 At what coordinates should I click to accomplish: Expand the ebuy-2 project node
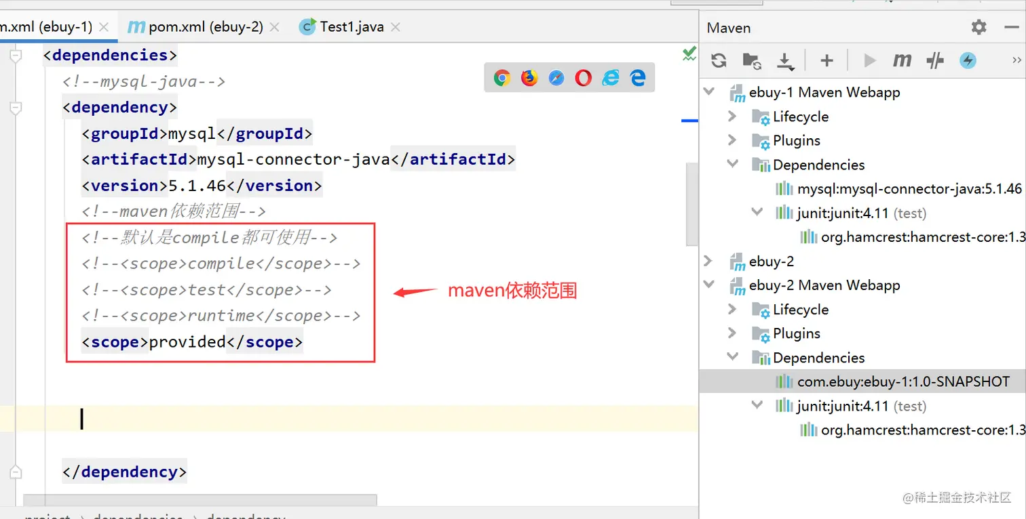point(709,261)
